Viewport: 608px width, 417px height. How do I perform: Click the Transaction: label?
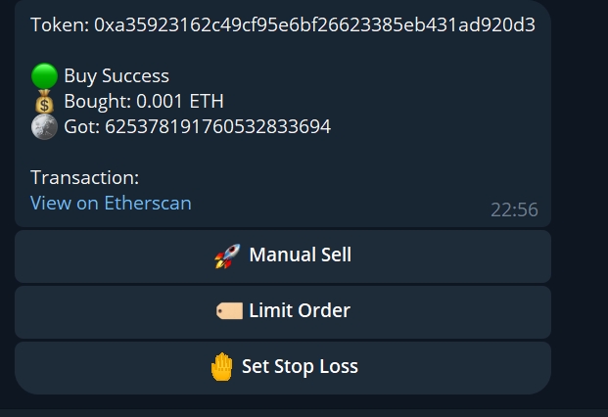(84, 177)
